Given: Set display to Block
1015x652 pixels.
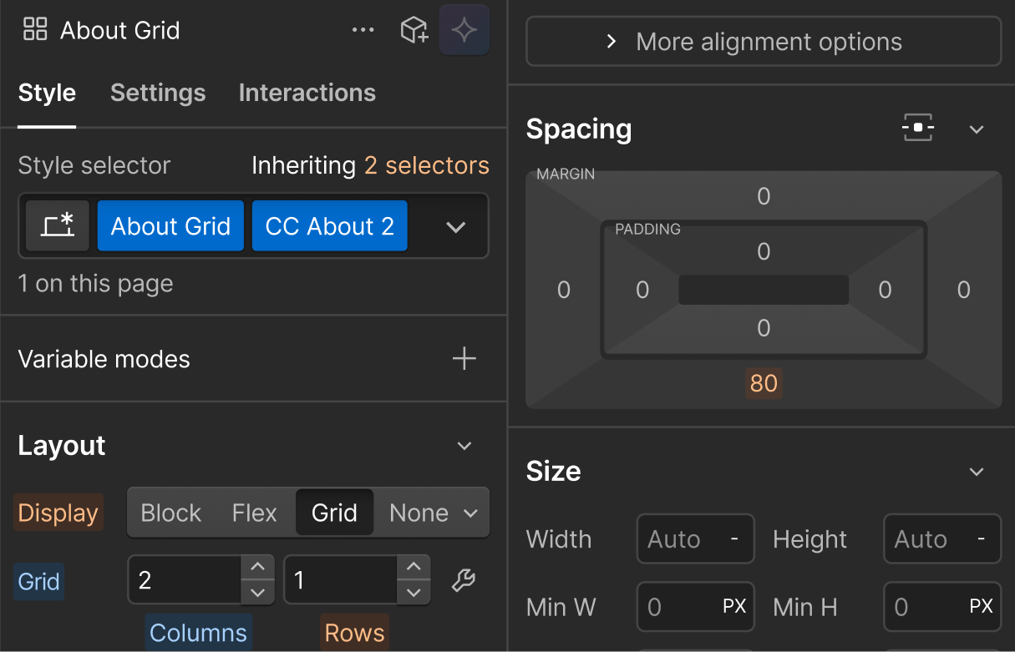Looking at the screenshot, I should coord(171,513).
